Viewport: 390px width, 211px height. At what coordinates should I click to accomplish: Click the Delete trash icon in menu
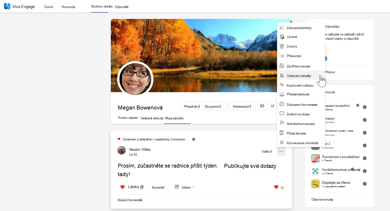[x=282, y=46]
